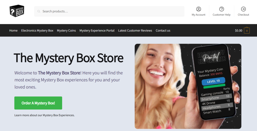Image resolution: width=257 pixels, height=131 pixels.
Task: Click the Checkout arrow icon
Action: click(x=243, y=9)
